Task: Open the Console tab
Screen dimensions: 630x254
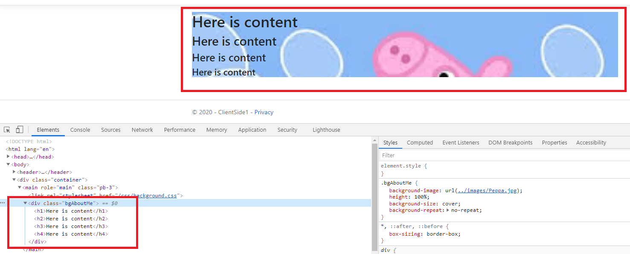Action: 80,130
